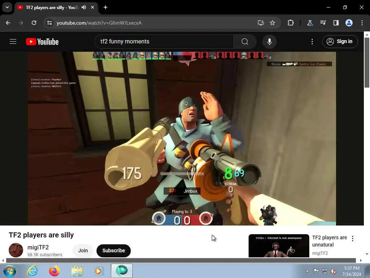The height and width of the screenshot is (278, 370).
Task: Launch Firefox from the taskbar
Action: click(x=55, y=271)
